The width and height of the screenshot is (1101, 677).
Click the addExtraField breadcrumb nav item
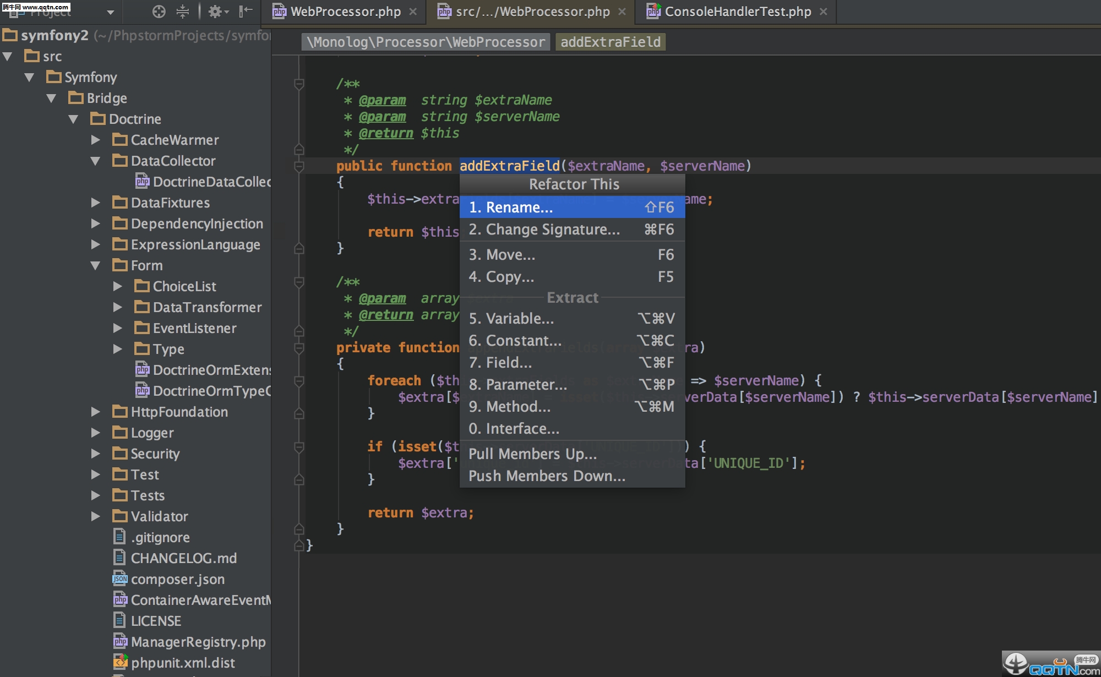[612, 42]
